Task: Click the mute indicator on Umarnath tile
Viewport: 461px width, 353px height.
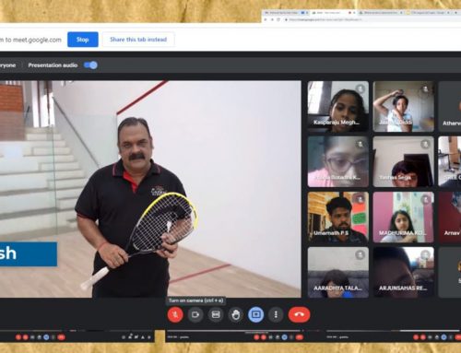Action: click(x=360, y=199)
